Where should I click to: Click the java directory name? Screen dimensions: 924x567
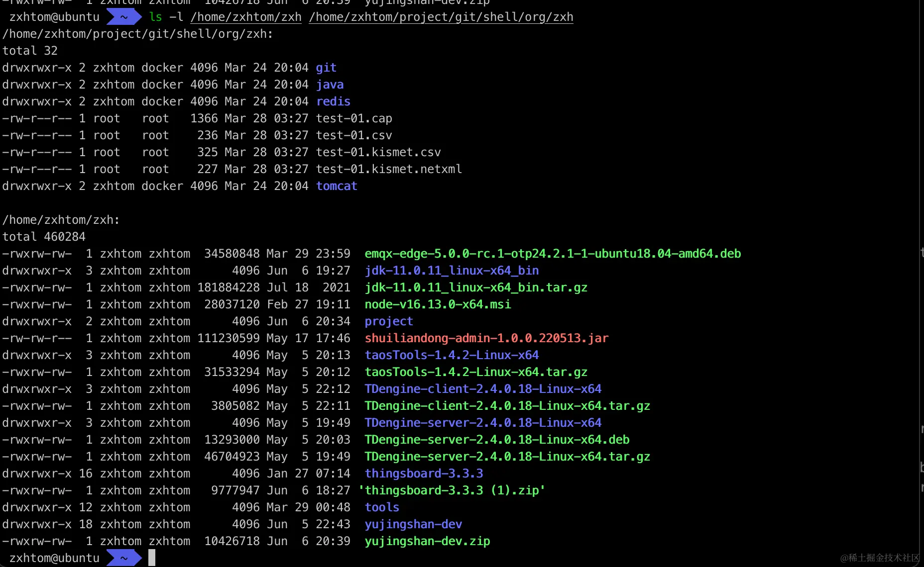click(330, 85)
